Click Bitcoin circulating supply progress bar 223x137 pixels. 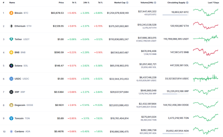(x=176, y=15)
